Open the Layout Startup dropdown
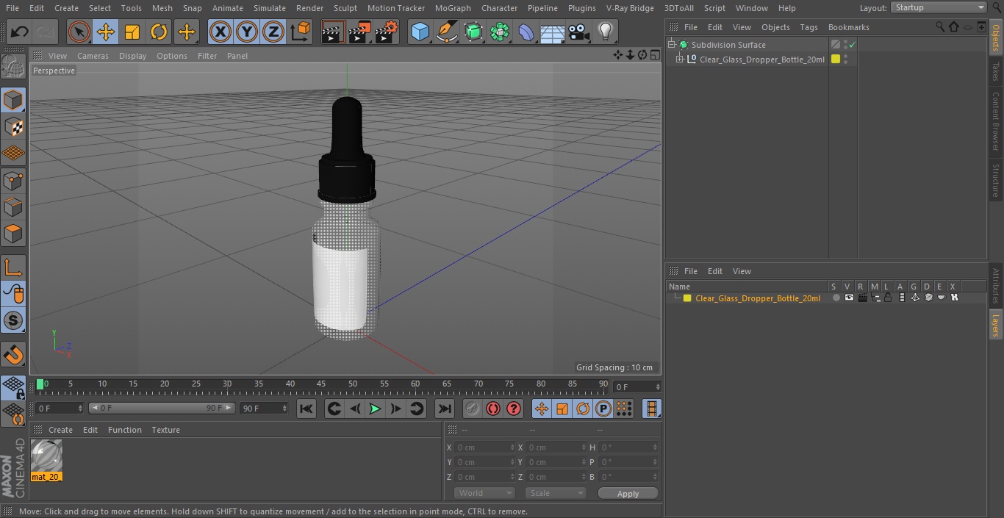The width and height of the screenshot is (1004, 518). tap(939, 7)
